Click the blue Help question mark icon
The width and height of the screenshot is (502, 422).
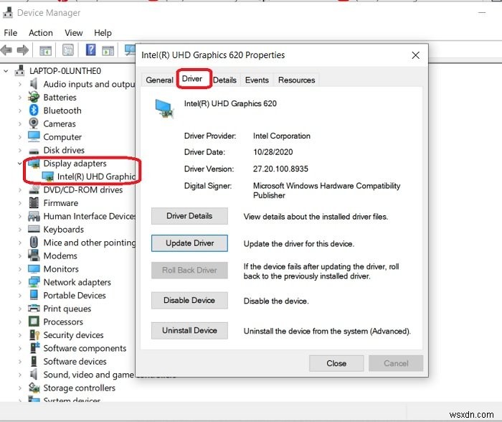[90, 50]
